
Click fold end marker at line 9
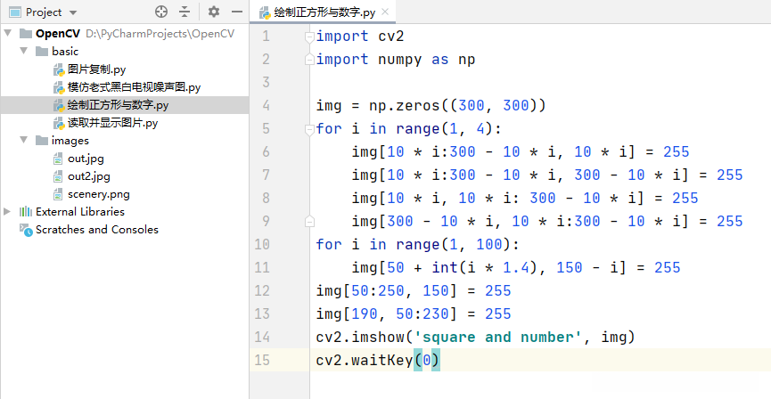click(309, 222)
